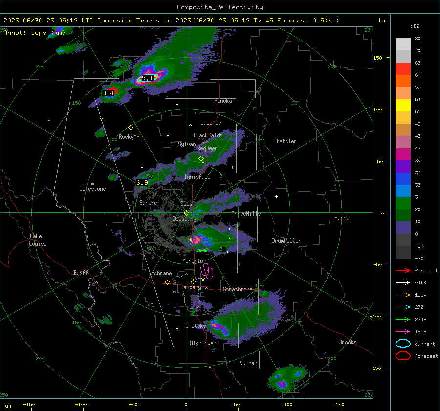Click the Didsbury city label
This screenshot has height=411, width=440.
tap(185, 219)
